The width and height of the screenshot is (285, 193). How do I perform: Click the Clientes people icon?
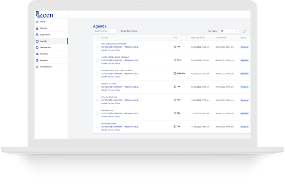click(37, 28)
